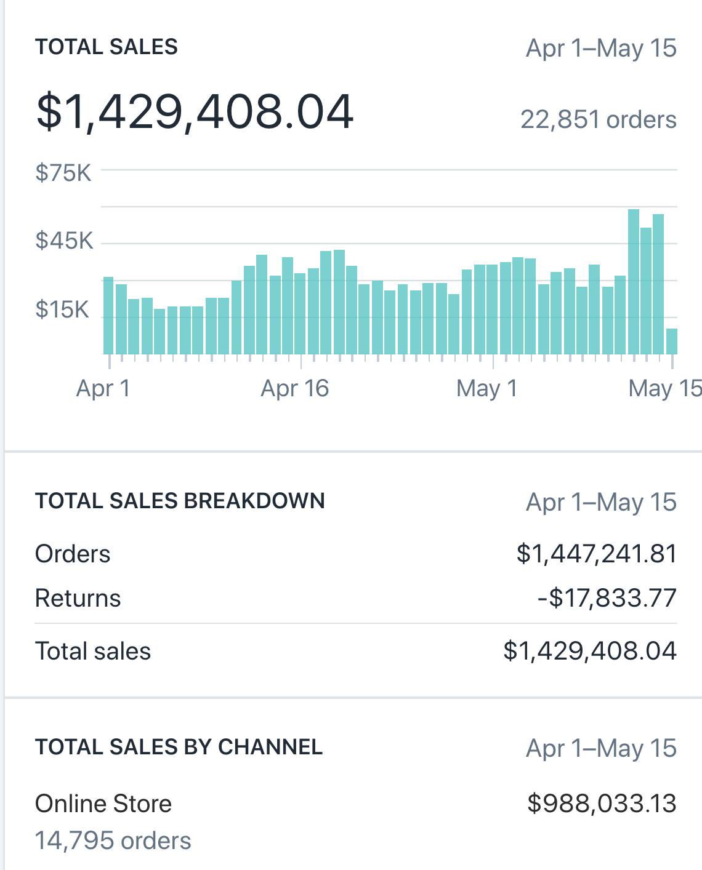Click the $75K y-axis label
702x870 pixels.
click(63, 173)
